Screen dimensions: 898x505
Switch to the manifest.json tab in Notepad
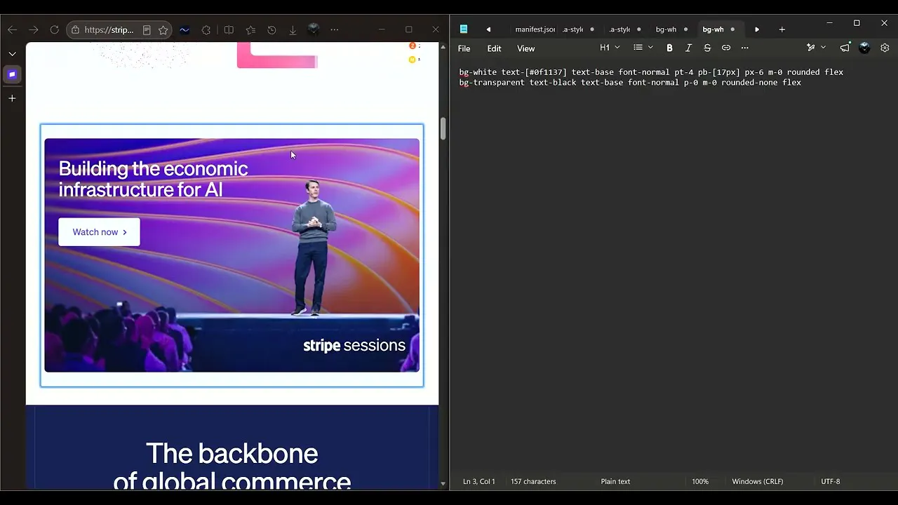coord(535,29)
